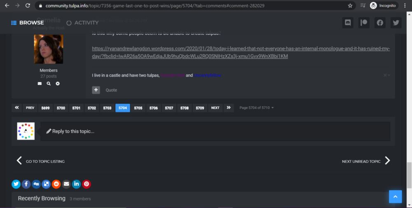The height and width of the screenshot is (208, 412).
Task: Click the '27 posts' text
Action: point(49,76)
